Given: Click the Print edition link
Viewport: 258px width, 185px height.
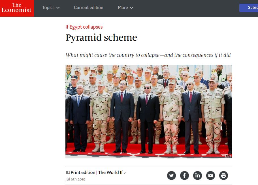Looking at the screenshot, I should (83, 172).
